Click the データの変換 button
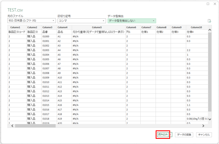 185,135
